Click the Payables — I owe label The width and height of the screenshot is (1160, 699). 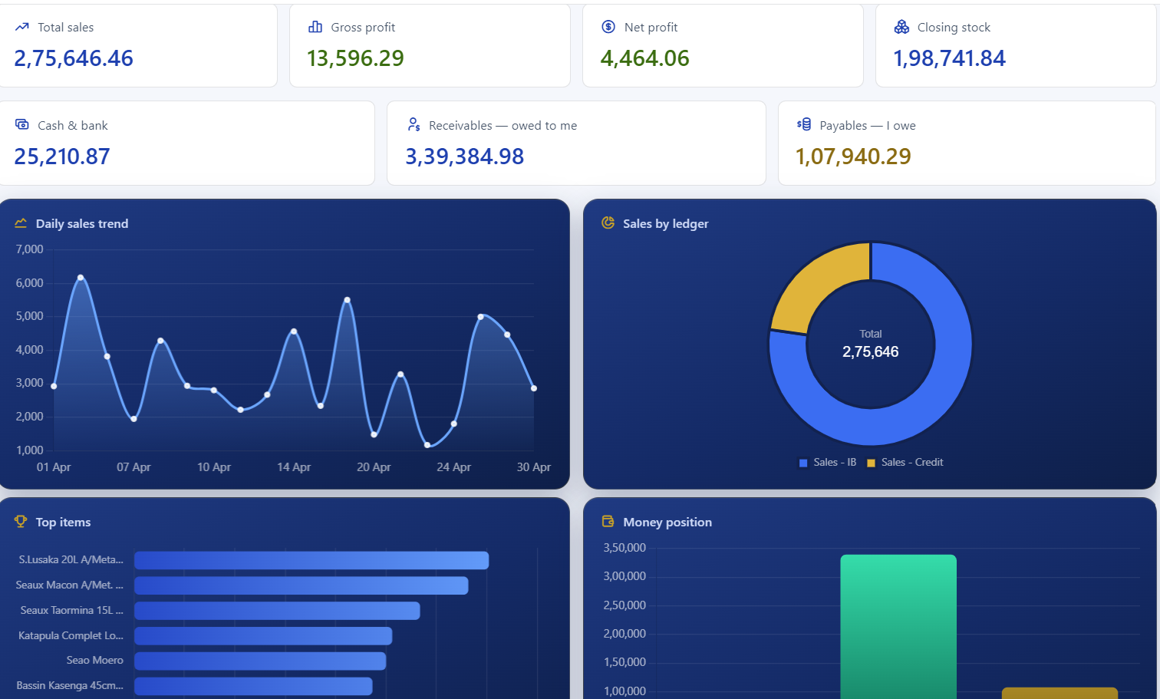point(868,126)
